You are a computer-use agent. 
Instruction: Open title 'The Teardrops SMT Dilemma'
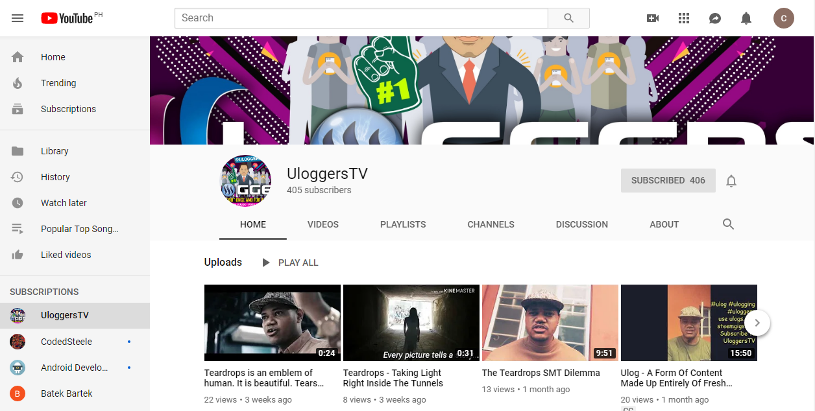point(541,373)
